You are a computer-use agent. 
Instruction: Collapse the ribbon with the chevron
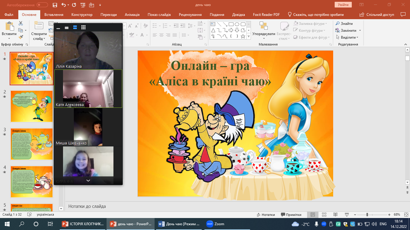coord(406,44)
